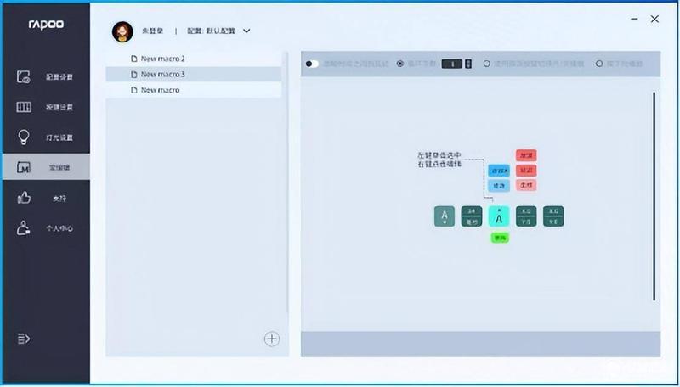Add a new macro with the plus button
This screenshot has width=680, height=387.
(x=272, y=339)
